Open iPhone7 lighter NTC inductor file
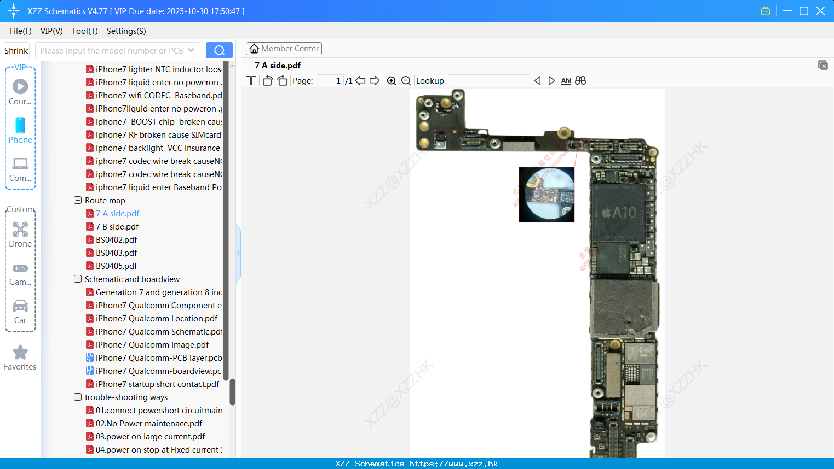Screen dimensions: 834x469 pyautogui.click(x=159, y=69)
